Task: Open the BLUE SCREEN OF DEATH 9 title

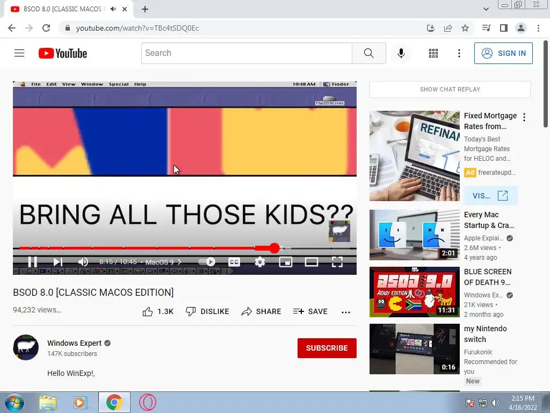Action: (x=488, y=277)
